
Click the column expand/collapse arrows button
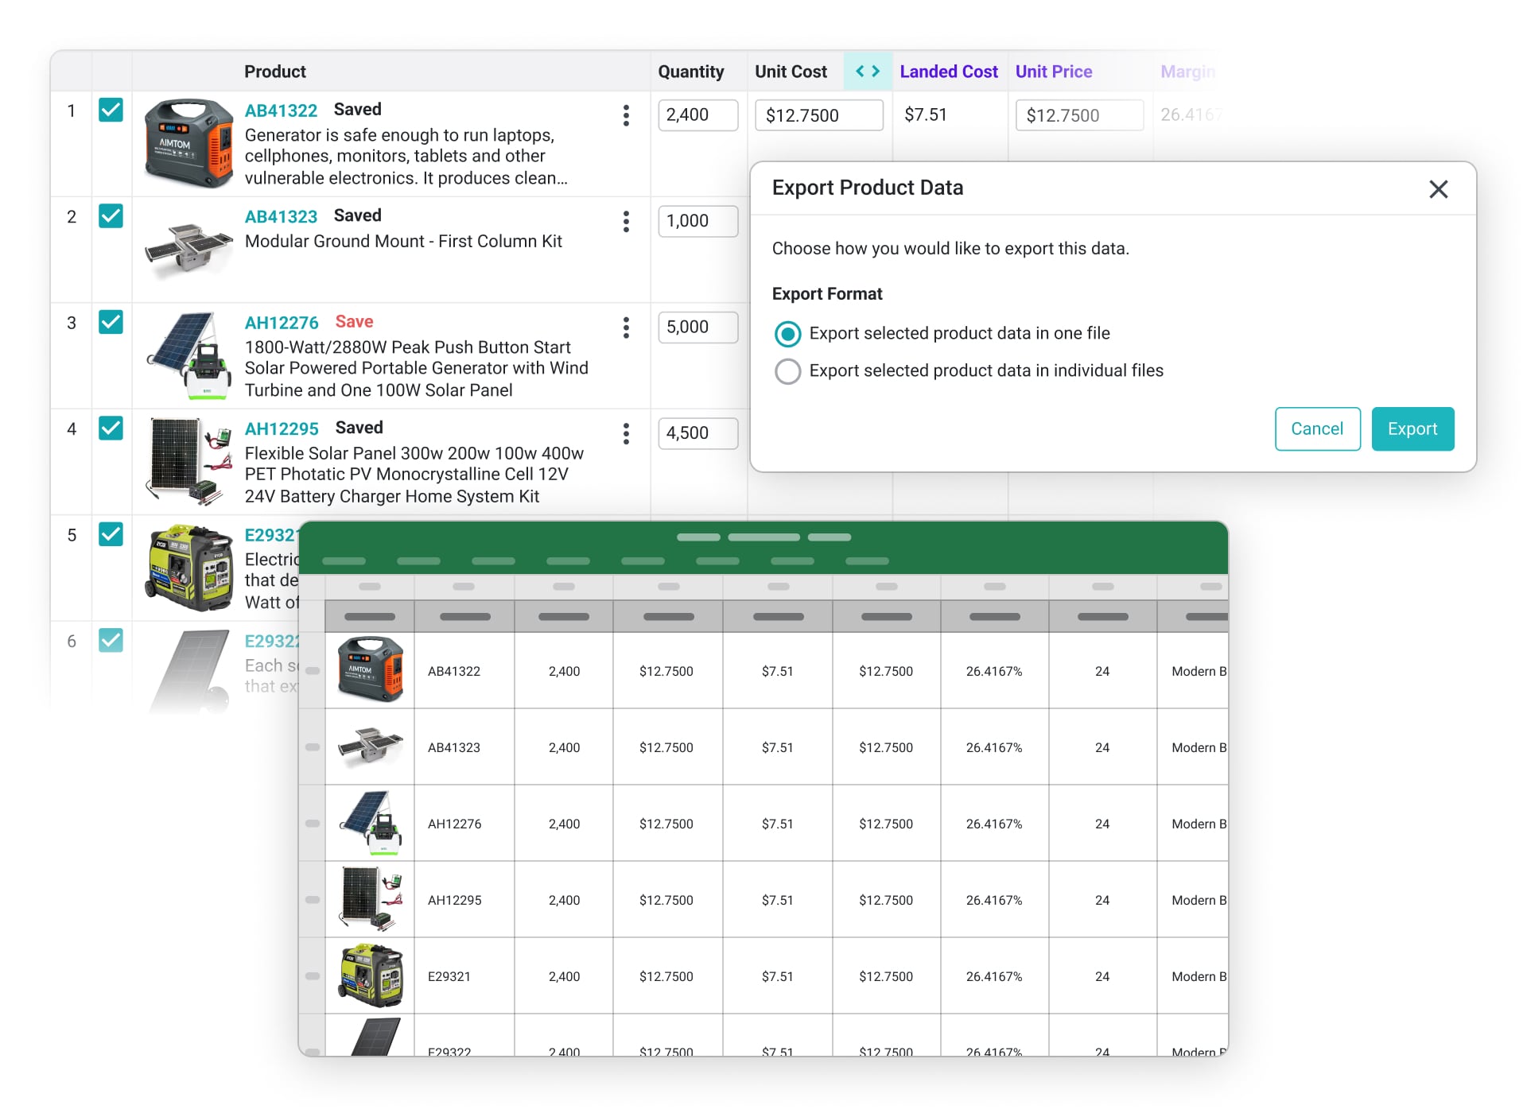click(x=868, y=72)
